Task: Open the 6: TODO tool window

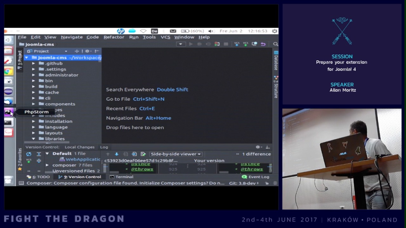Action: (x=38, y=177)
